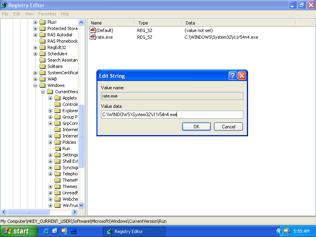The image size is (316, 237).
Task: Collapse the CurrentVersion tree node
Action: coord(43,92)
